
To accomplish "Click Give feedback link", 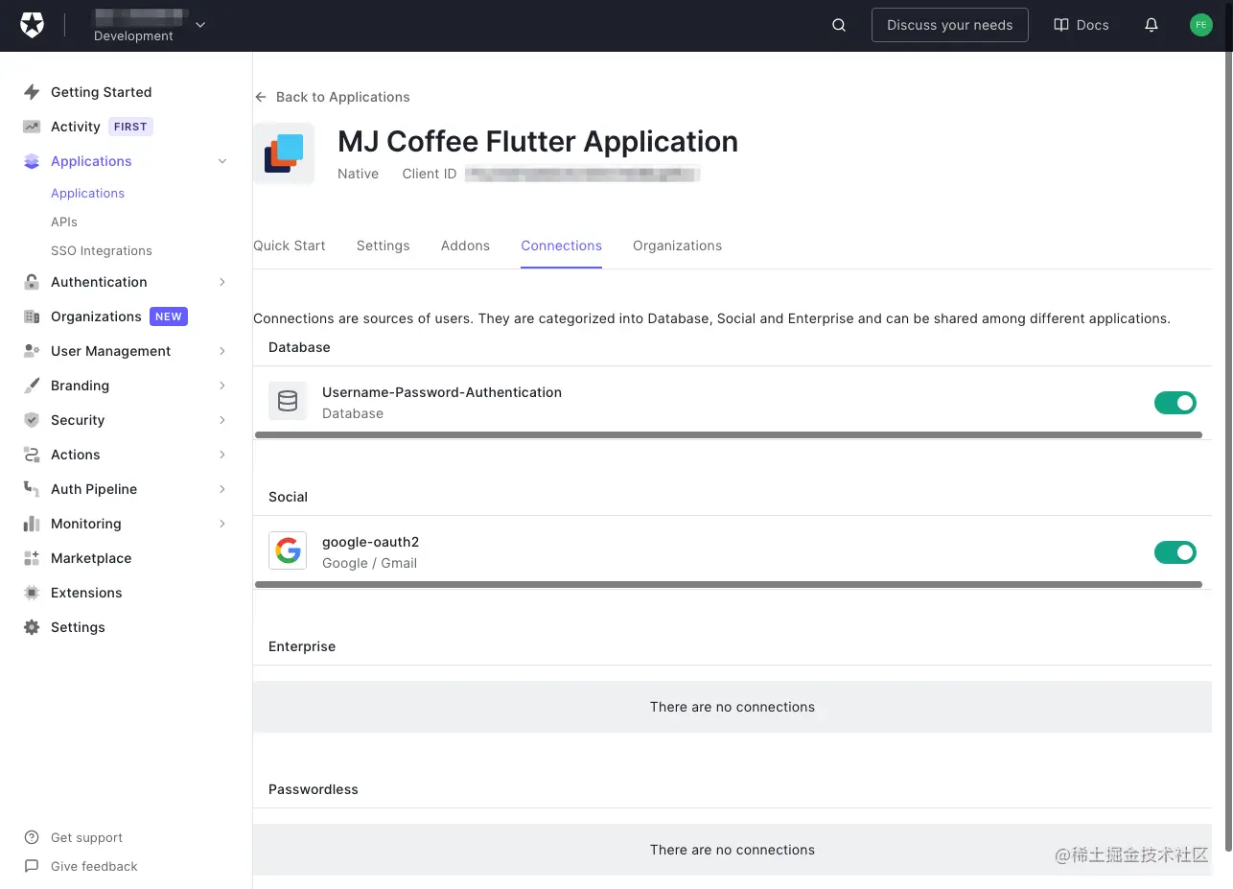I will 94,866.
